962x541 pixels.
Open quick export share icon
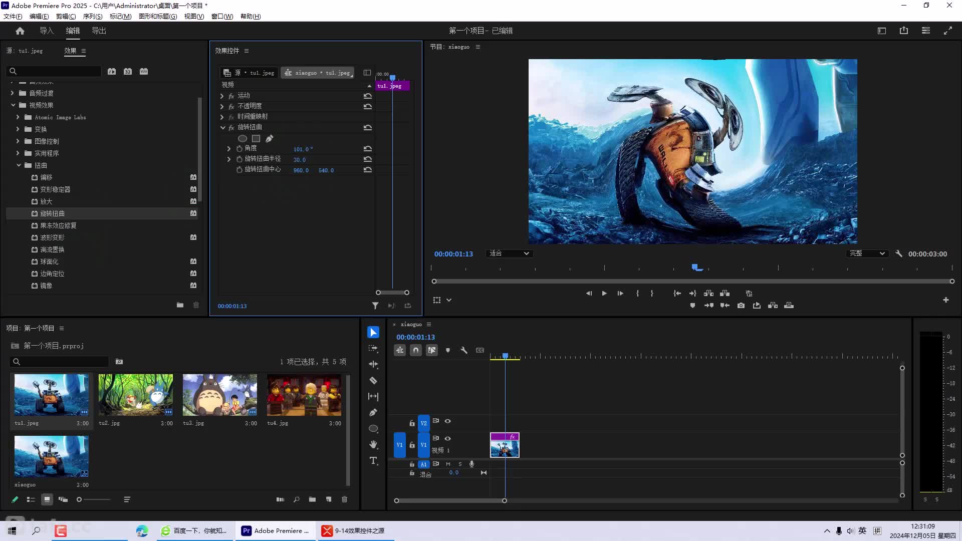point(904,31)
